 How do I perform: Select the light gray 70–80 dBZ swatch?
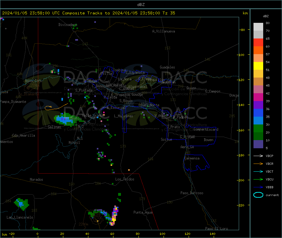point(258,27)
